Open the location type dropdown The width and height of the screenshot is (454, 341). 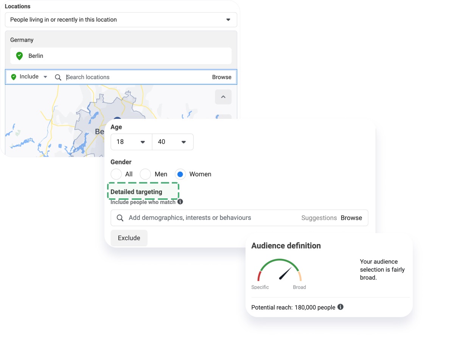[121, 20]
